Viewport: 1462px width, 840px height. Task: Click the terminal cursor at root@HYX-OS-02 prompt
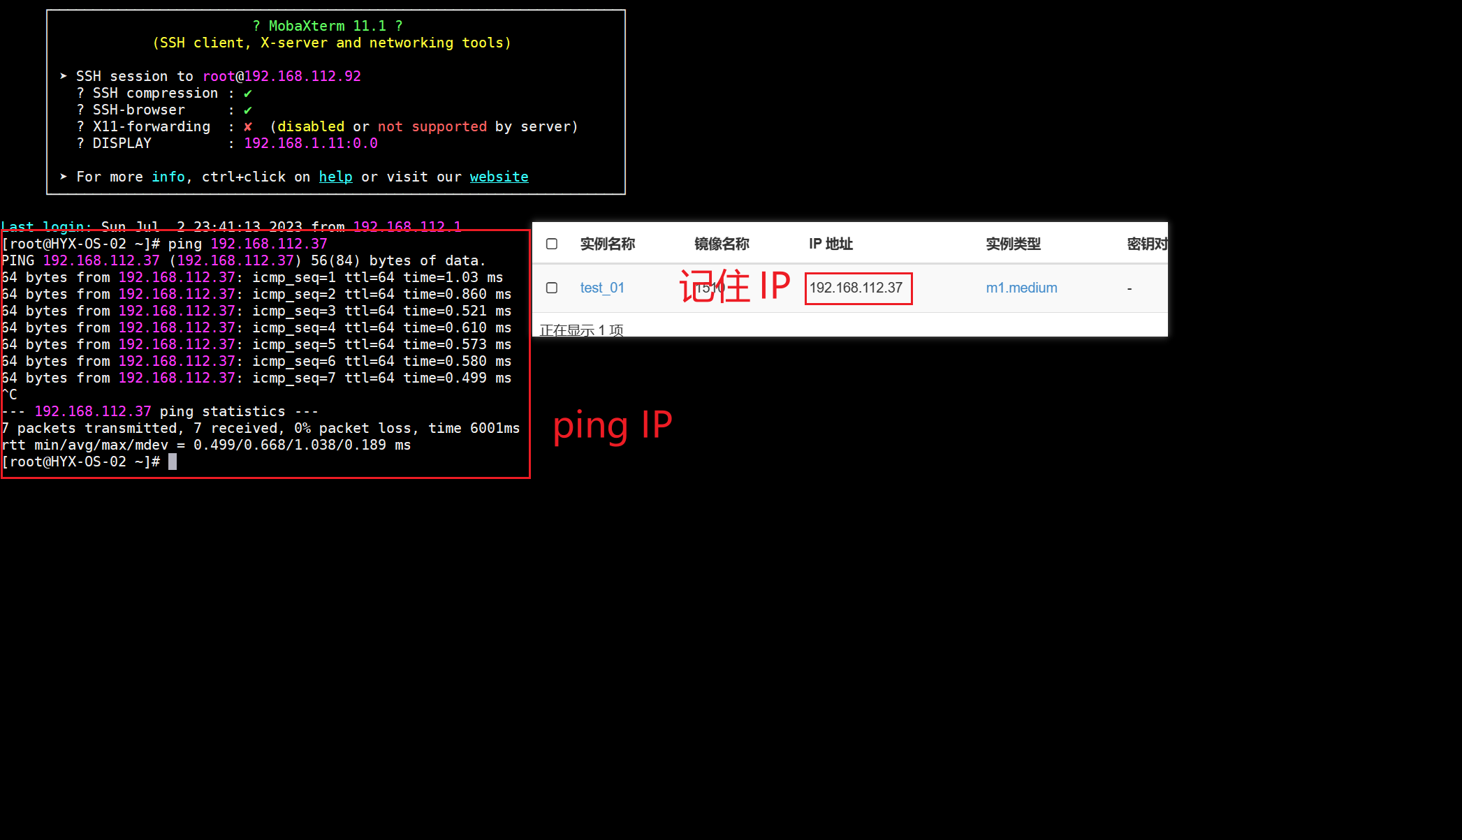coord(173,461)
